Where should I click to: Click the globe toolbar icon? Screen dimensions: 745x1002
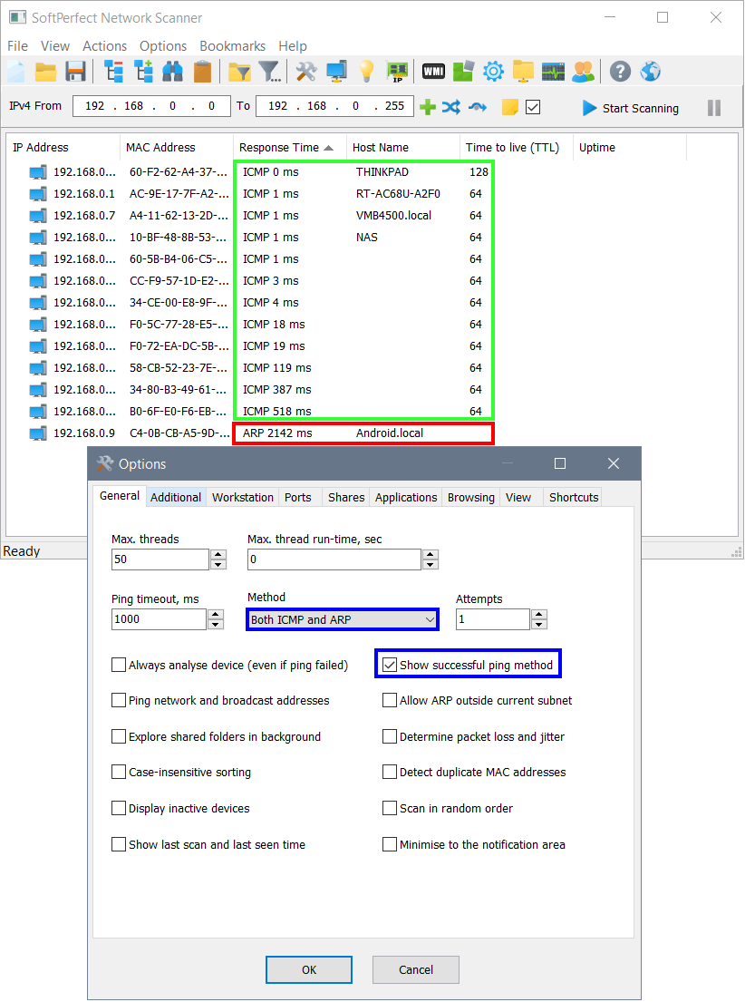[651, 72]
